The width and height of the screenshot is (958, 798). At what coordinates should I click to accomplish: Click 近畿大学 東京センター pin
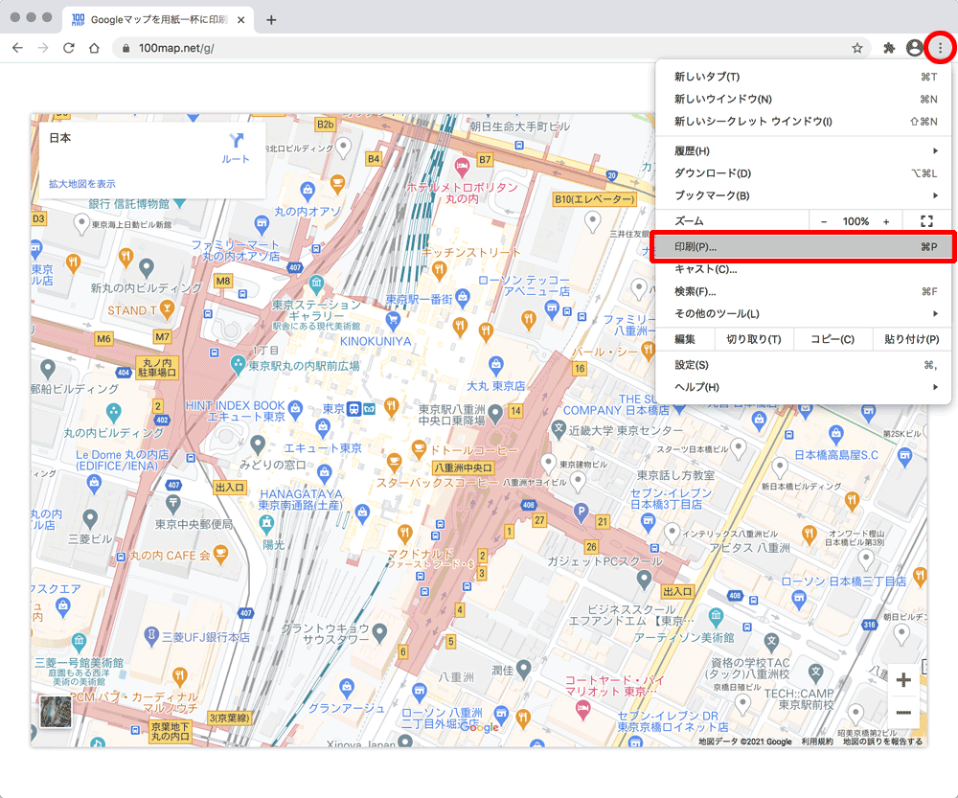tap(558, 427)
